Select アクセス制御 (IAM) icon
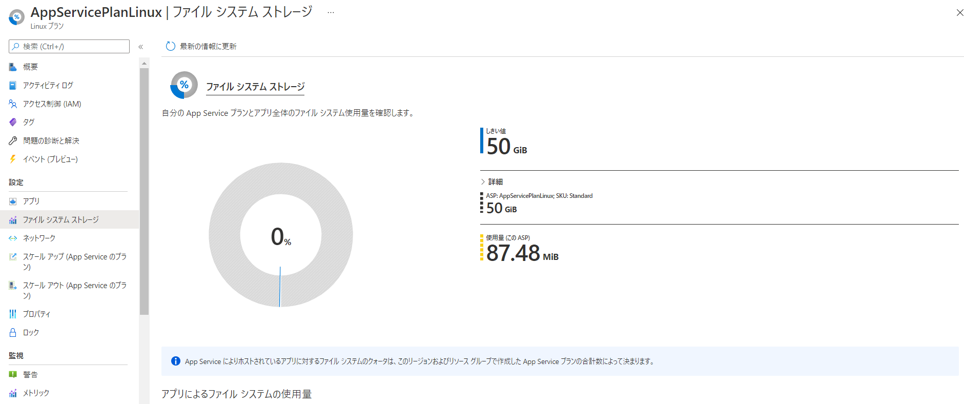The image size is (964, 404). point(13,104)
